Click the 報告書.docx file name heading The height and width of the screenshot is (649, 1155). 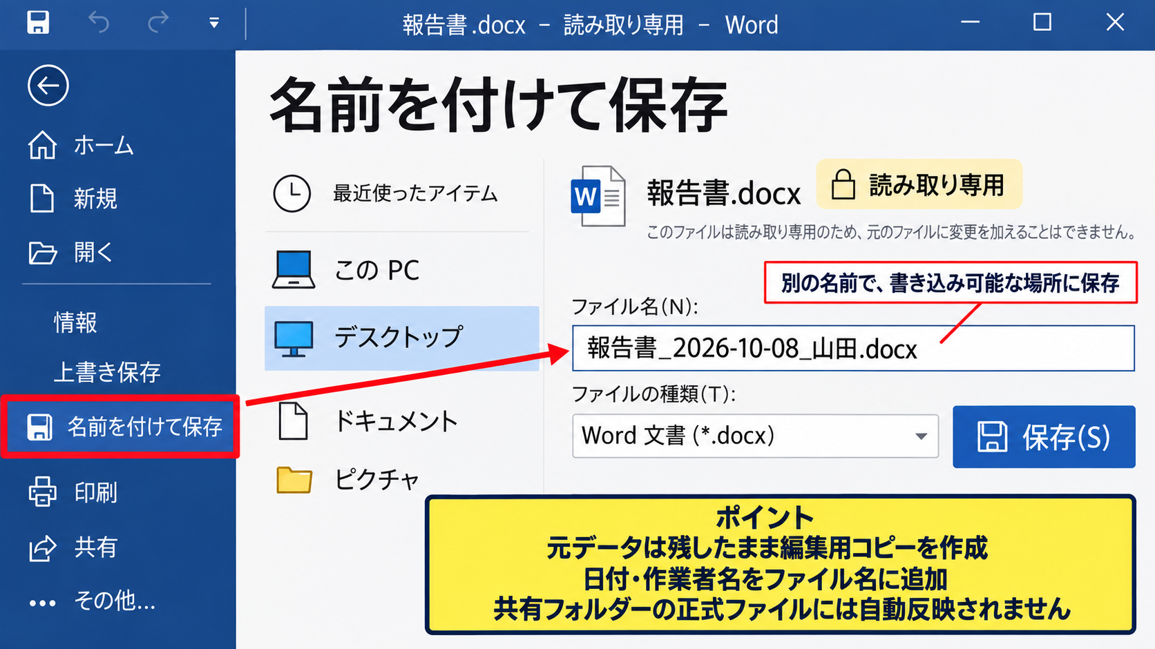pyautogui.click(x=723, y=193)
